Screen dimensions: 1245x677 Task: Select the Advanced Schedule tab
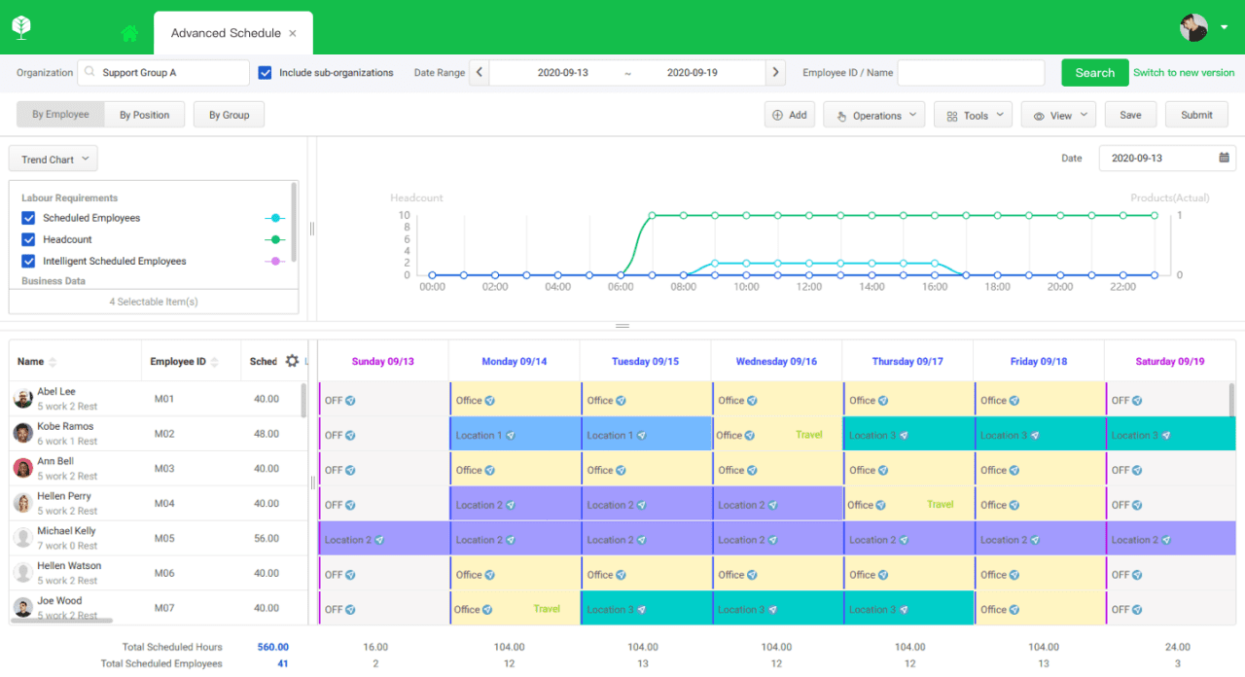(226, 32)
